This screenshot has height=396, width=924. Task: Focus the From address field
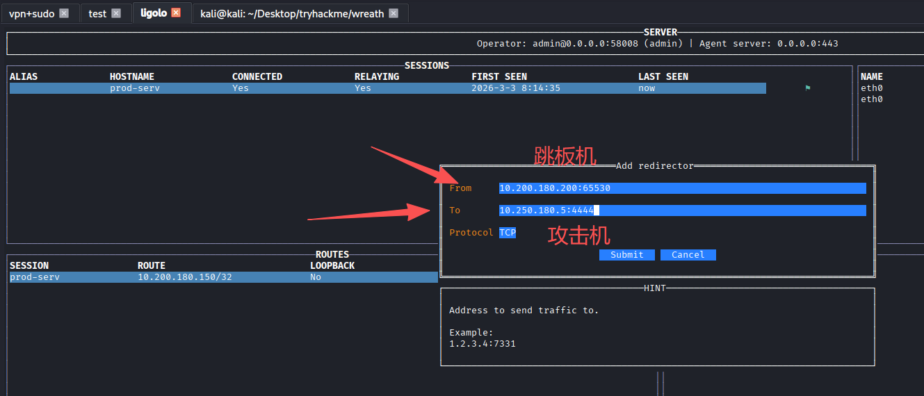pos(681,188)
